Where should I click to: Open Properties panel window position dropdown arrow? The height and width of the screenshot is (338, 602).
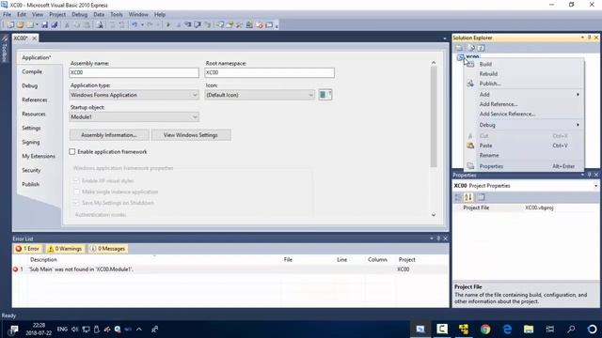coord(582,175)
